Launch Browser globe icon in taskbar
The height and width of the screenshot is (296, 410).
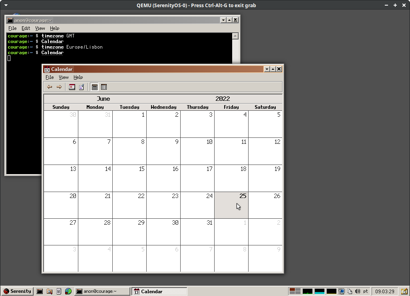(x=68, y=291)
